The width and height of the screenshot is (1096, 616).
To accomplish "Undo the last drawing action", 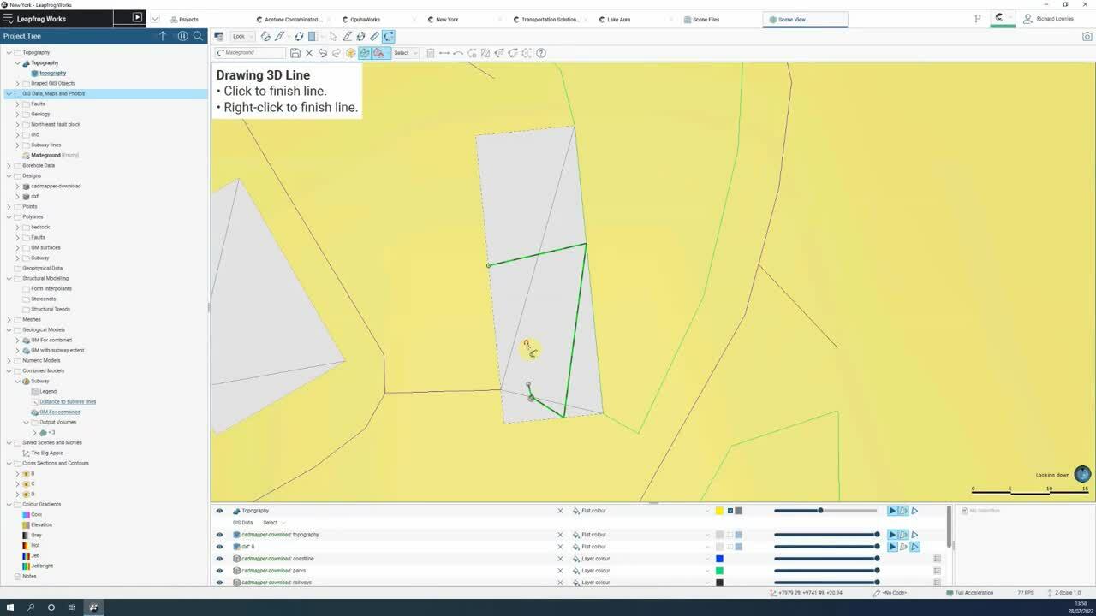I will point(323,53).
